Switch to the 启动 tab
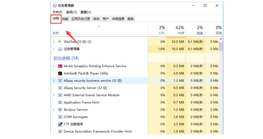 [x=96, y=19]
